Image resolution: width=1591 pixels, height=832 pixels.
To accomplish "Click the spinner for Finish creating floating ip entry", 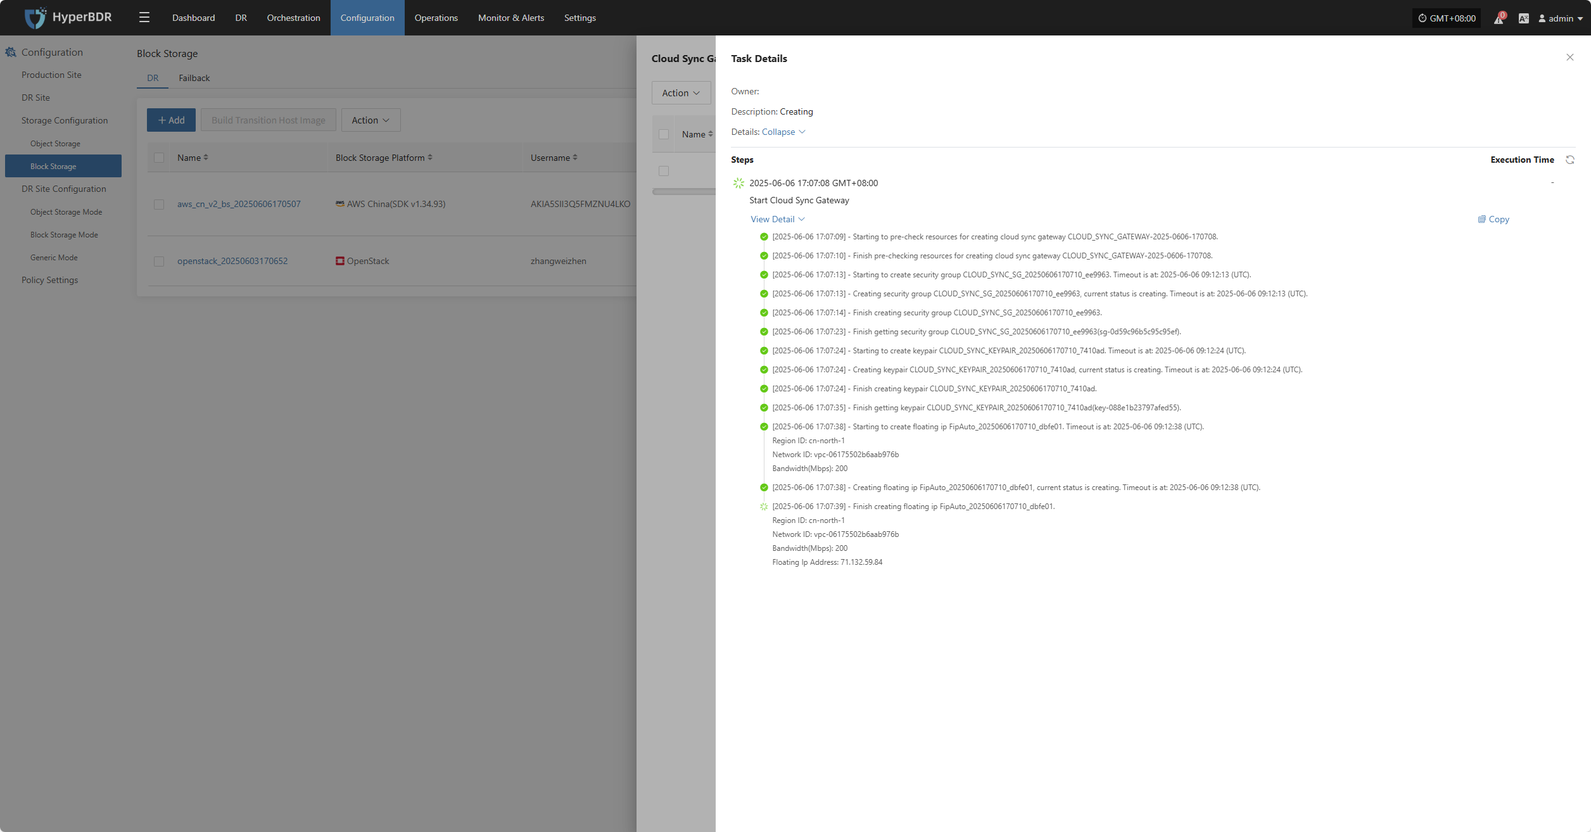I will [x=764, y=507].
